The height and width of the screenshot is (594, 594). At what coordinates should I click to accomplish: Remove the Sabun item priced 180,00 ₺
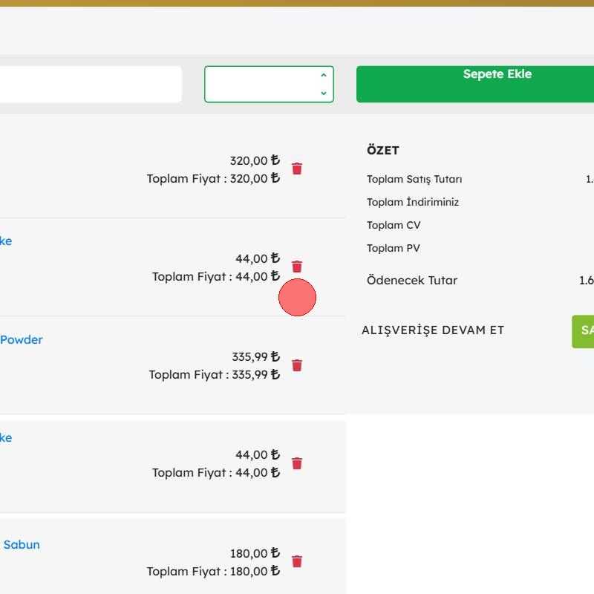point(297,561)
